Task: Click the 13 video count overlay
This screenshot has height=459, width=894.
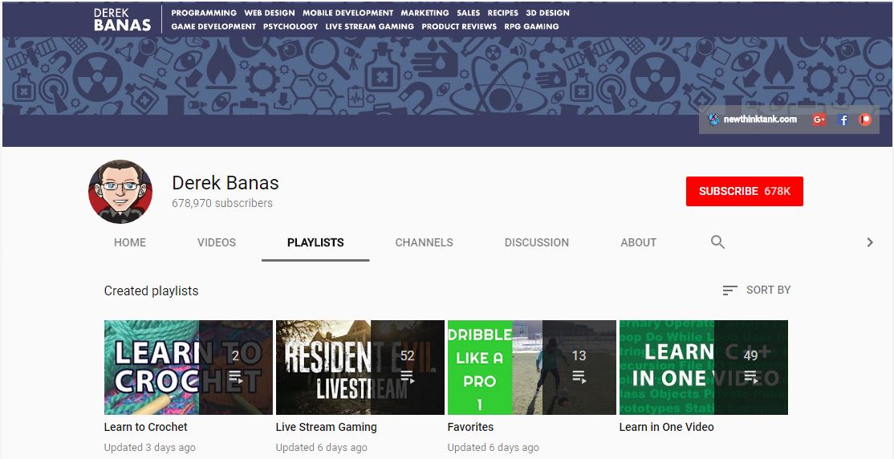Action: point(579,355)
